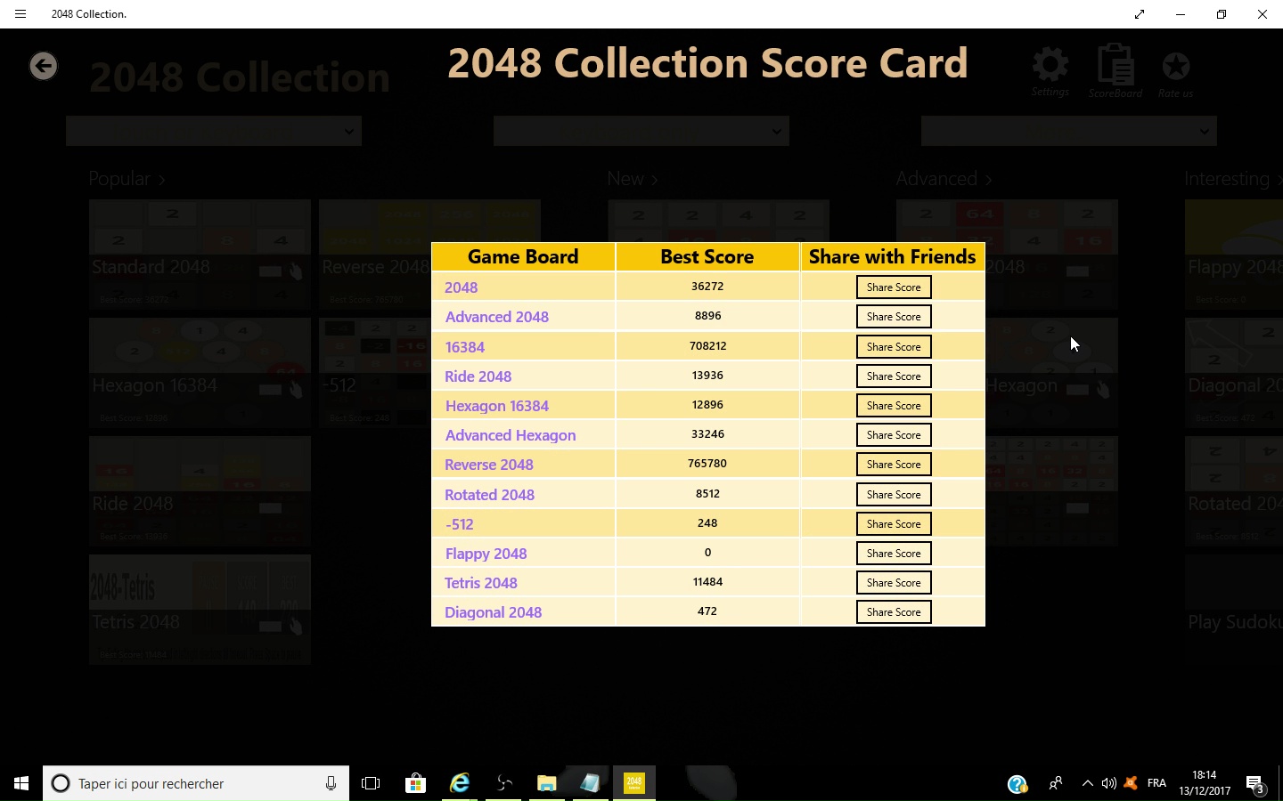This screenshot has height=801, width=1283.
Task: Click the microphone icon in search box
Action: [x=331, y=783]
